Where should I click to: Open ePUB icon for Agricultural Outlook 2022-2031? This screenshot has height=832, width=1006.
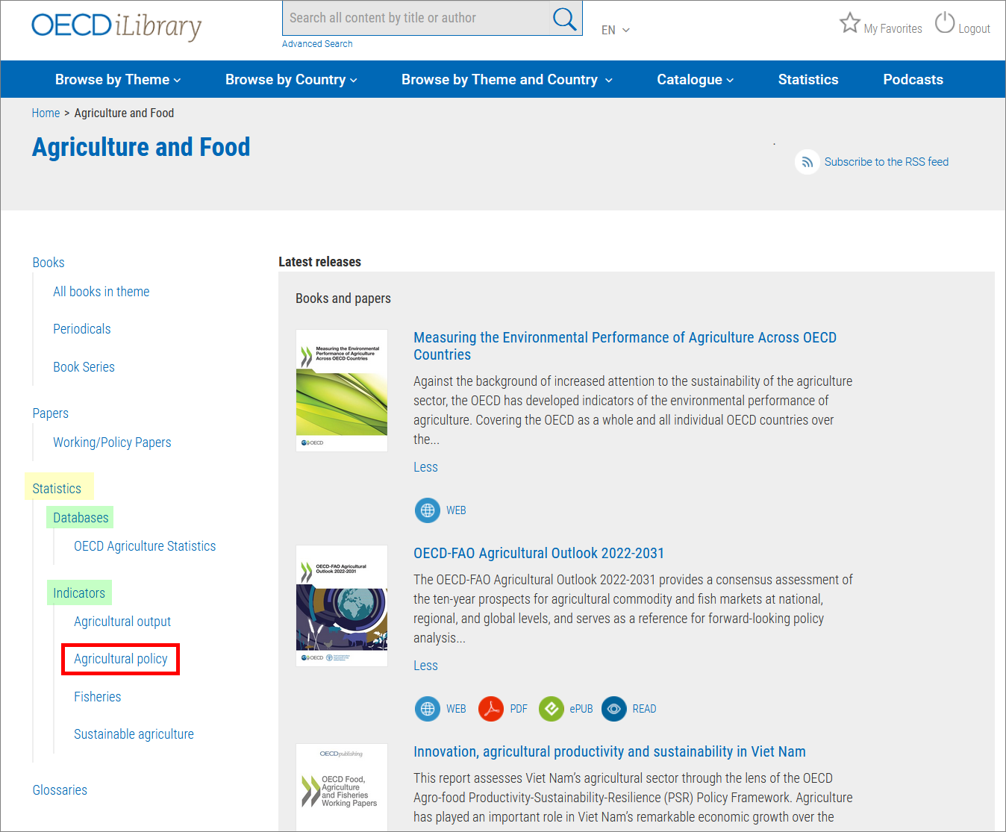[x=551, y=709]
